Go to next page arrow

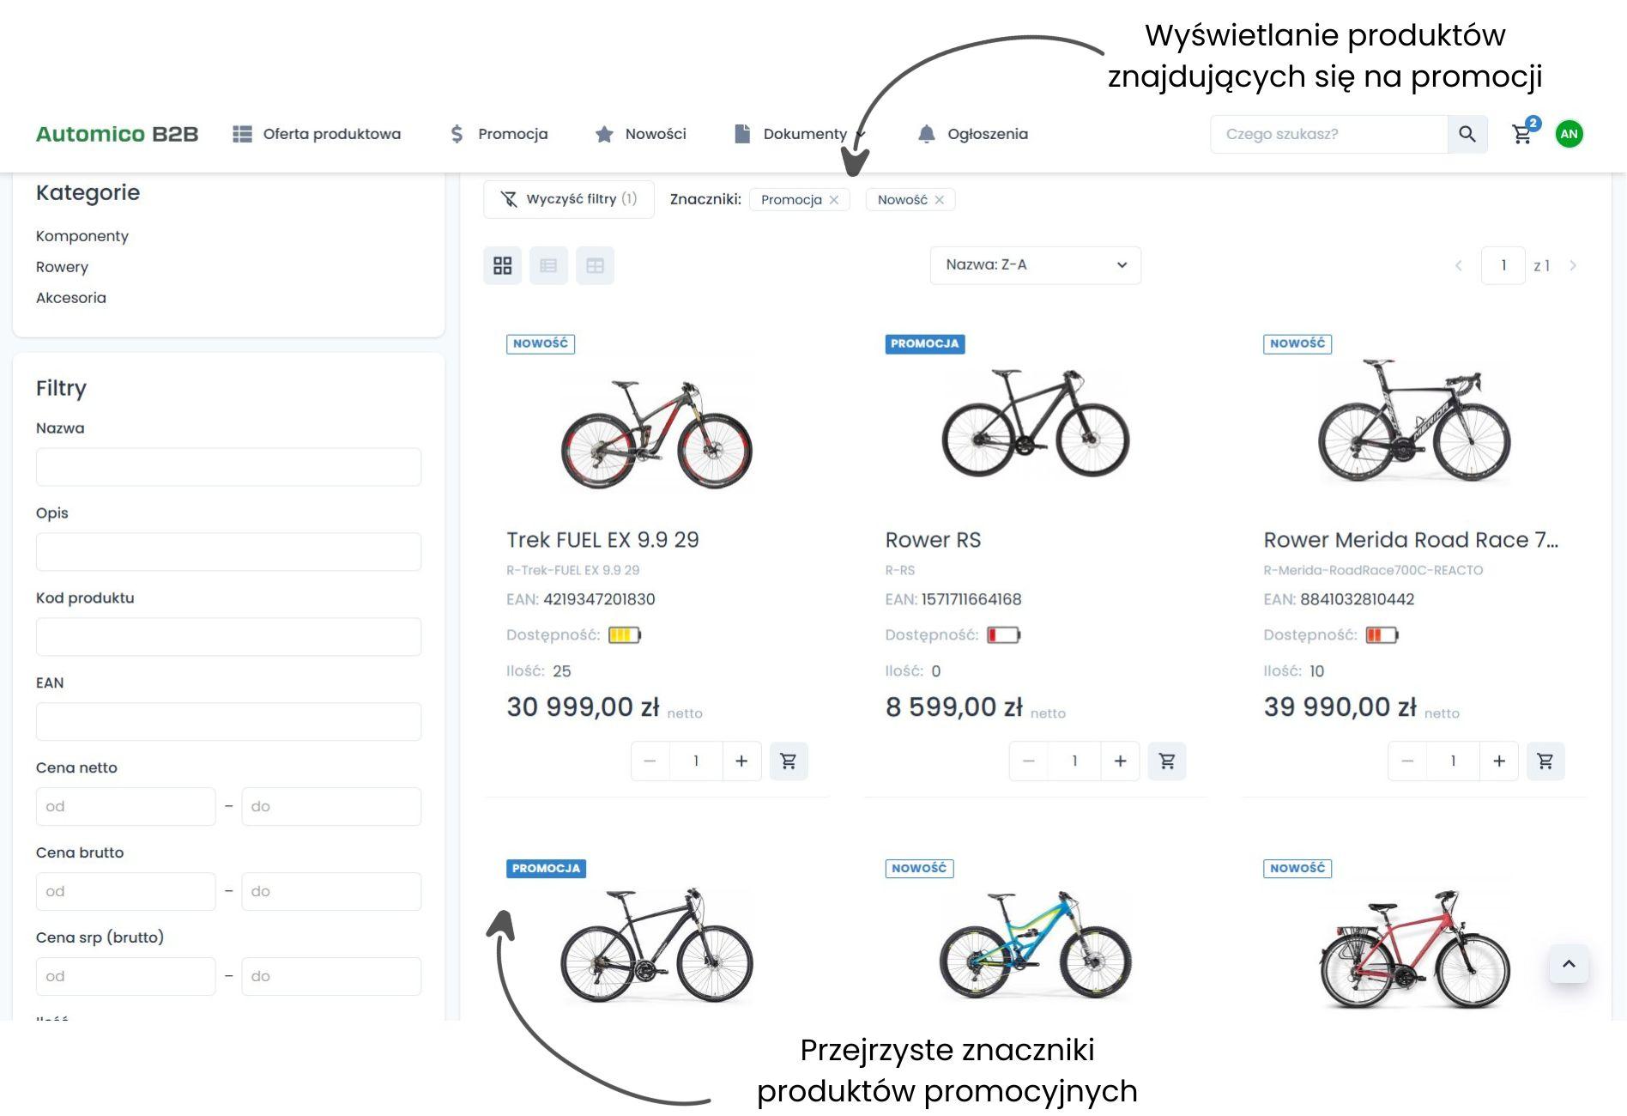tap(1572, 265)
